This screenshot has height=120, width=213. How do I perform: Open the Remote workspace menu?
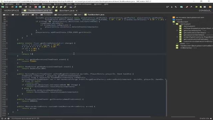(x=83, y=4)
